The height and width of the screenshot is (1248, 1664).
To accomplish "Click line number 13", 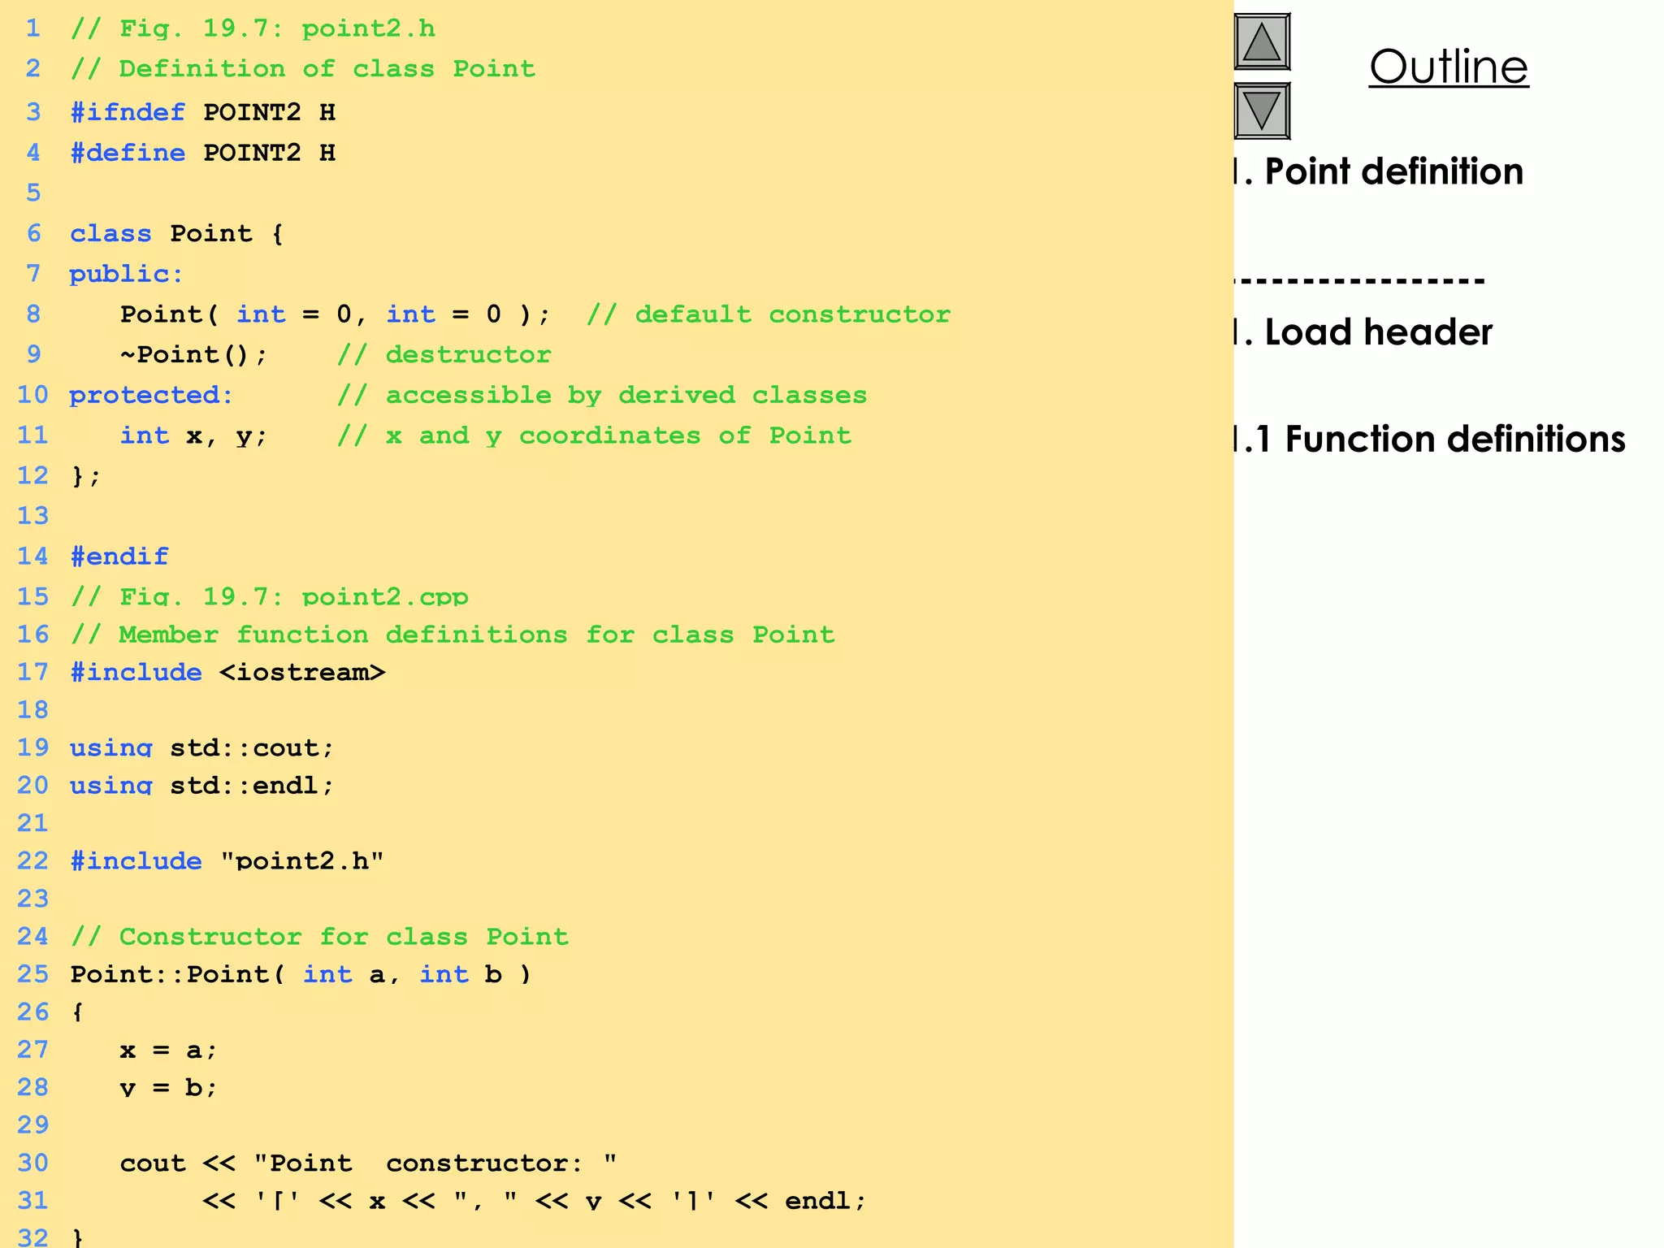I will (x=33, y=515).
